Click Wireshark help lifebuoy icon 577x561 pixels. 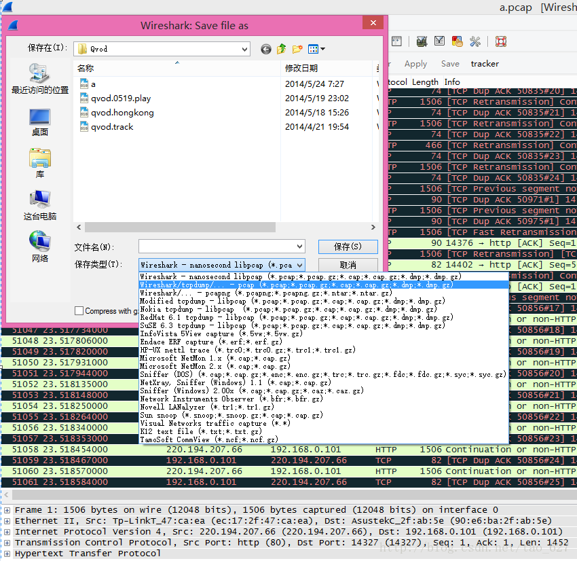[x=501, y=41]
